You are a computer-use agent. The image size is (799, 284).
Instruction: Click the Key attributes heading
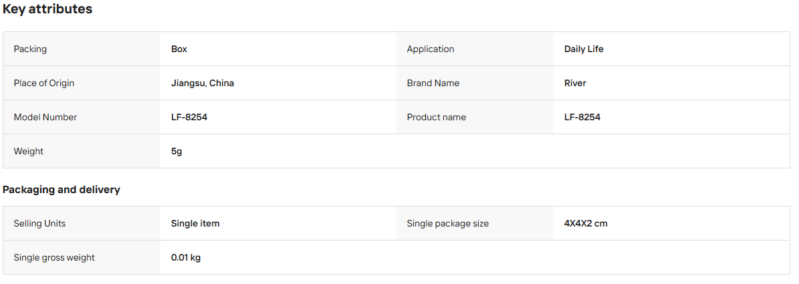[x=47, y=9]
